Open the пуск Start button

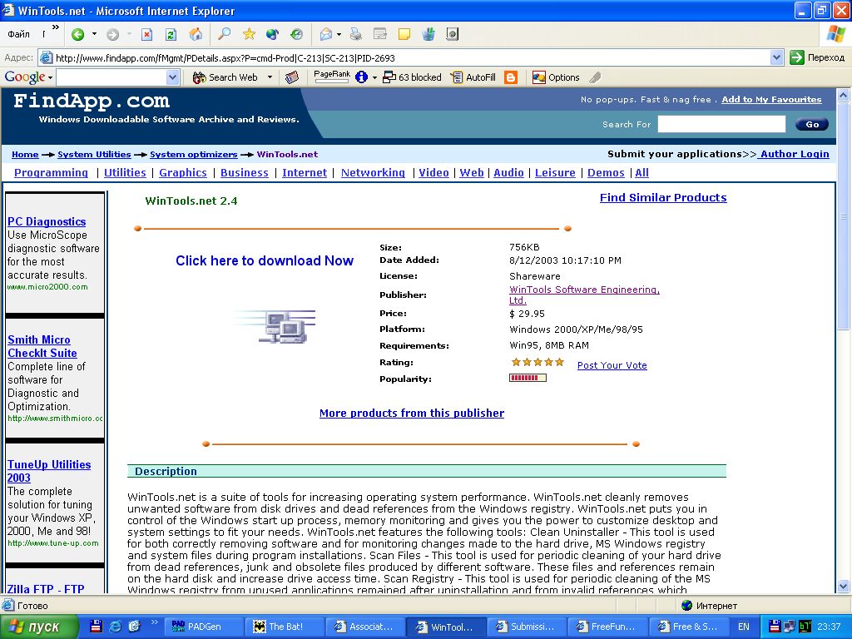tap(39, 627)
